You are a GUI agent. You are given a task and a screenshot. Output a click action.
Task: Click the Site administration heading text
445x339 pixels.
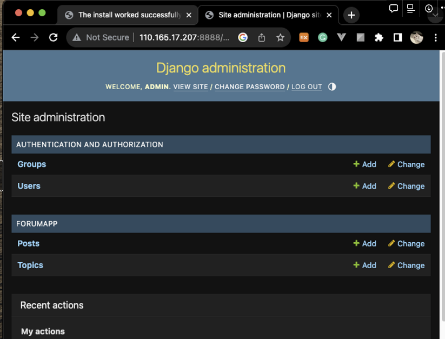coord(58,117)
